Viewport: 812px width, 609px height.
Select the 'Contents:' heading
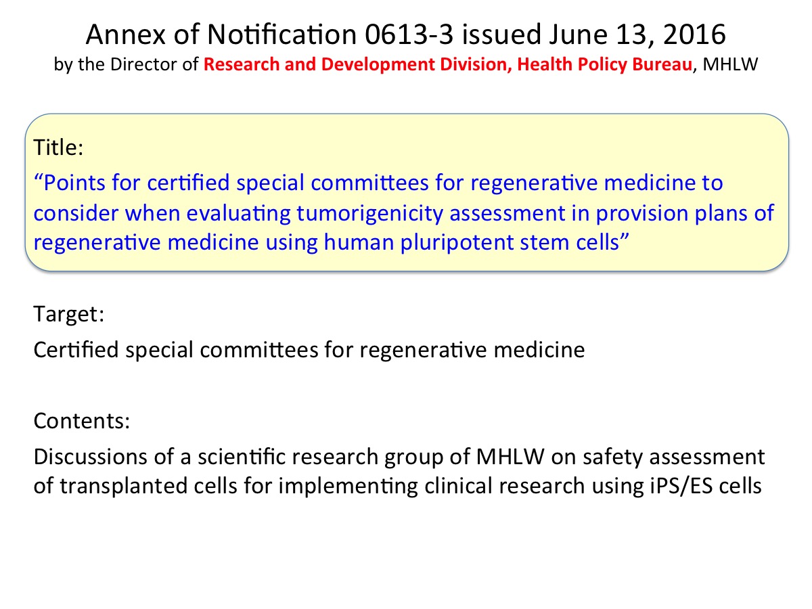[81, 422]
